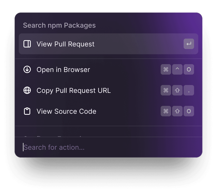Click the period key badge on Copy Pull Request URL
The image size is (217, 193).
tap(189, 90)
